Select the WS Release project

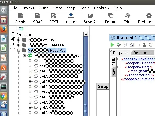pyautogui.click(x=46, y=45)
